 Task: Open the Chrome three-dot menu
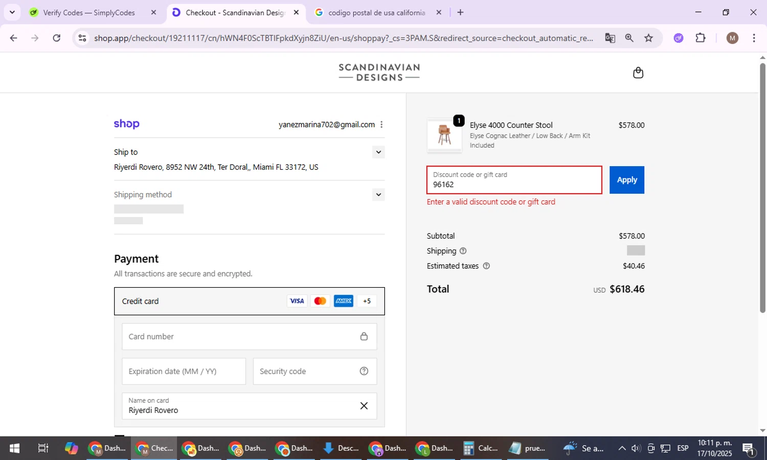tap(754, 38)
